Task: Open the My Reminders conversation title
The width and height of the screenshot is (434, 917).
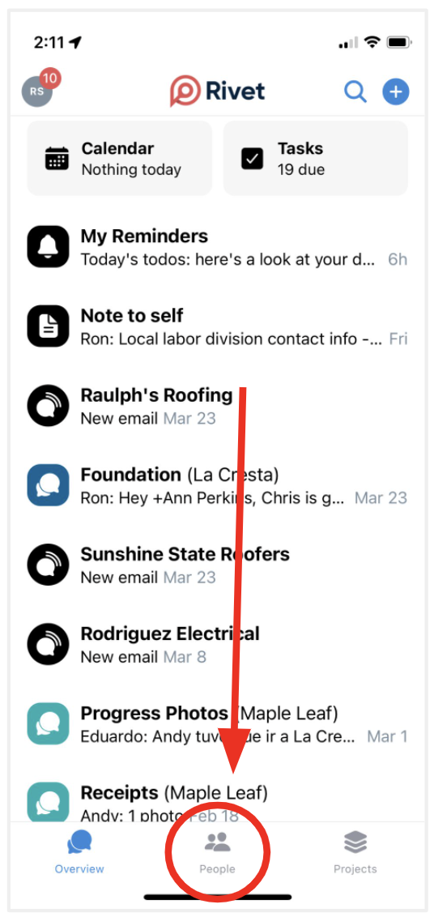Action: coord(144,237)
